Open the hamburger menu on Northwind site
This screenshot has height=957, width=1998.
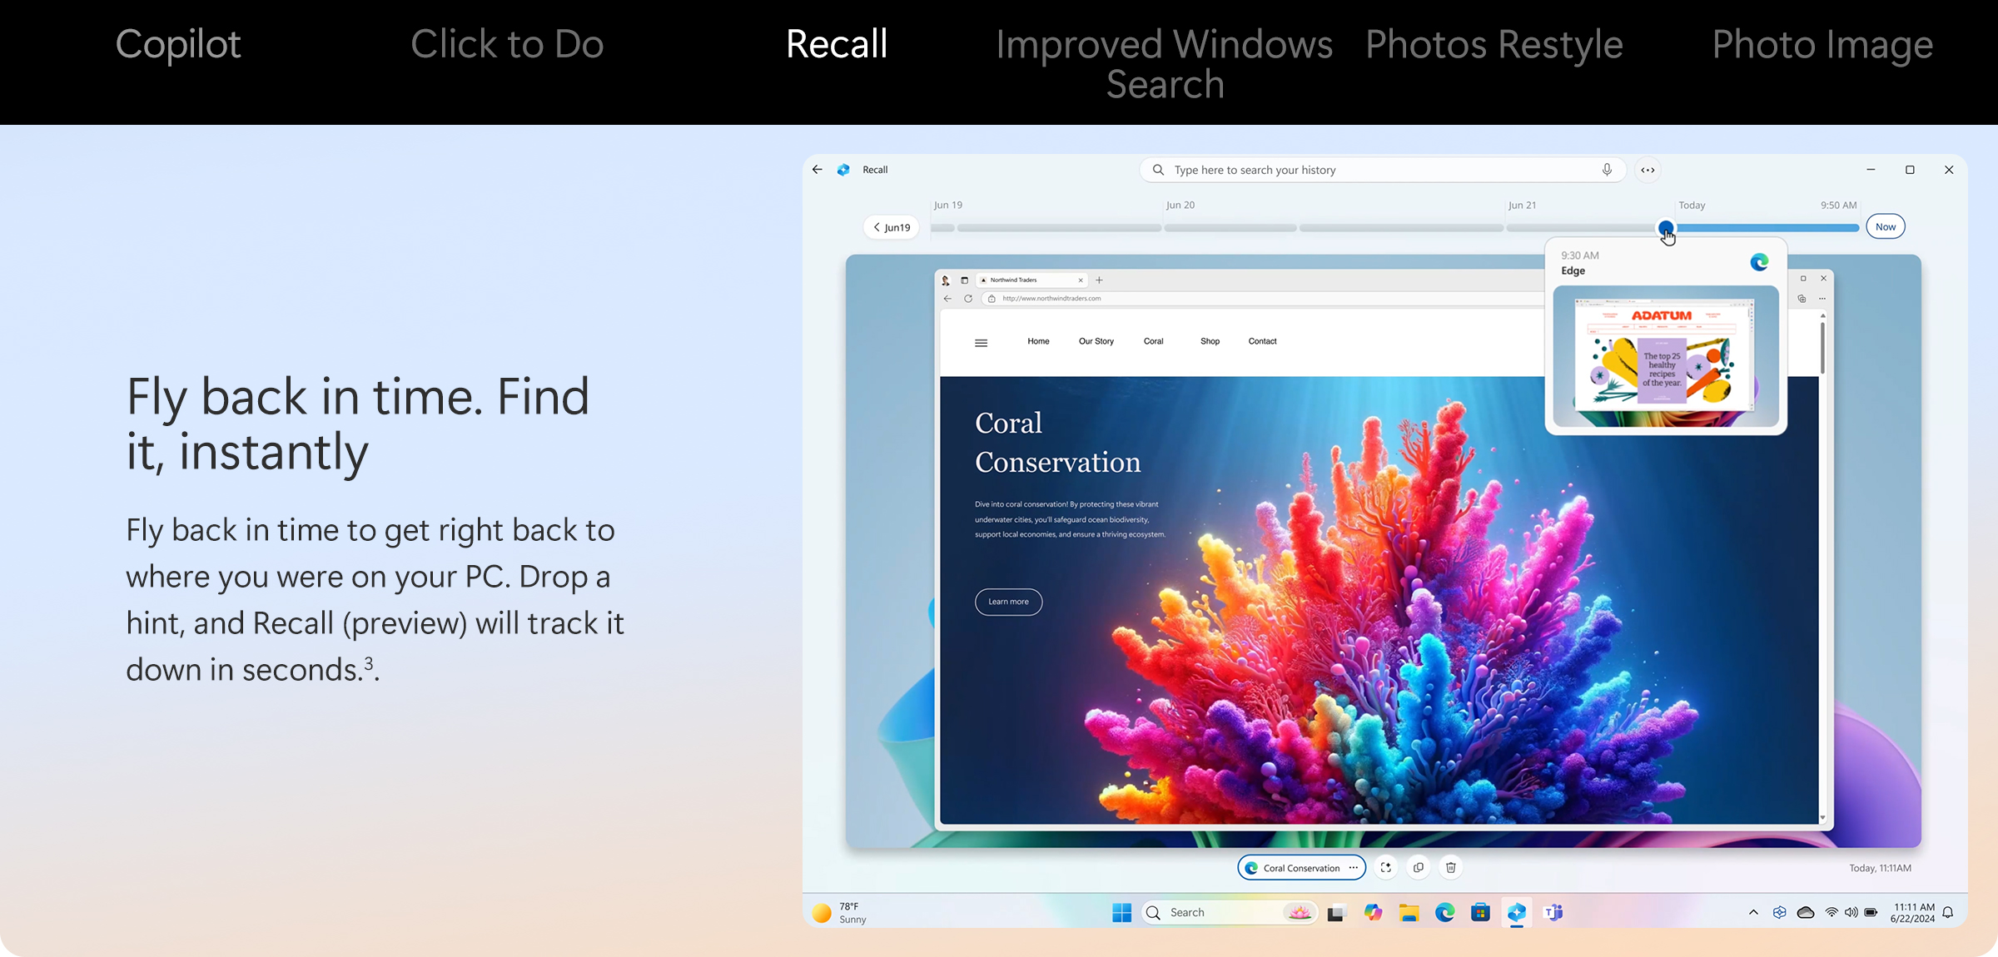(x=982, y=343)
